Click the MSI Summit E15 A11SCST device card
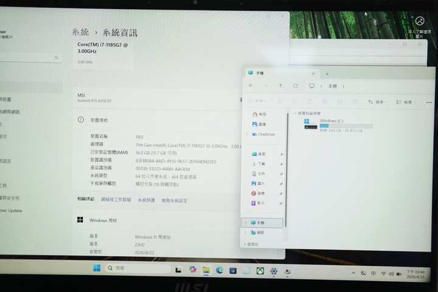 (156, 98)
